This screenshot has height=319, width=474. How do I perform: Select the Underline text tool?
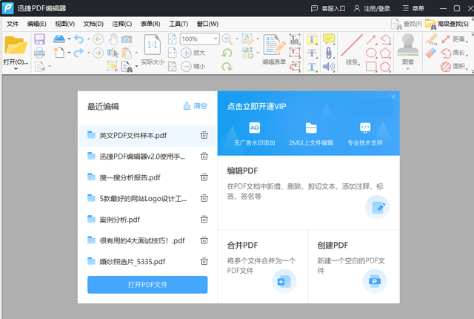(x=312, y=67)
